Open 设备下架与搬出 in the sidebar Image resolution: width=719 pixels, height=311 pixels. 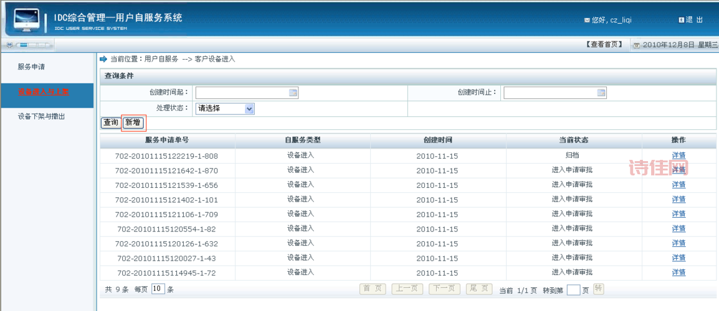tap(41, 116)
